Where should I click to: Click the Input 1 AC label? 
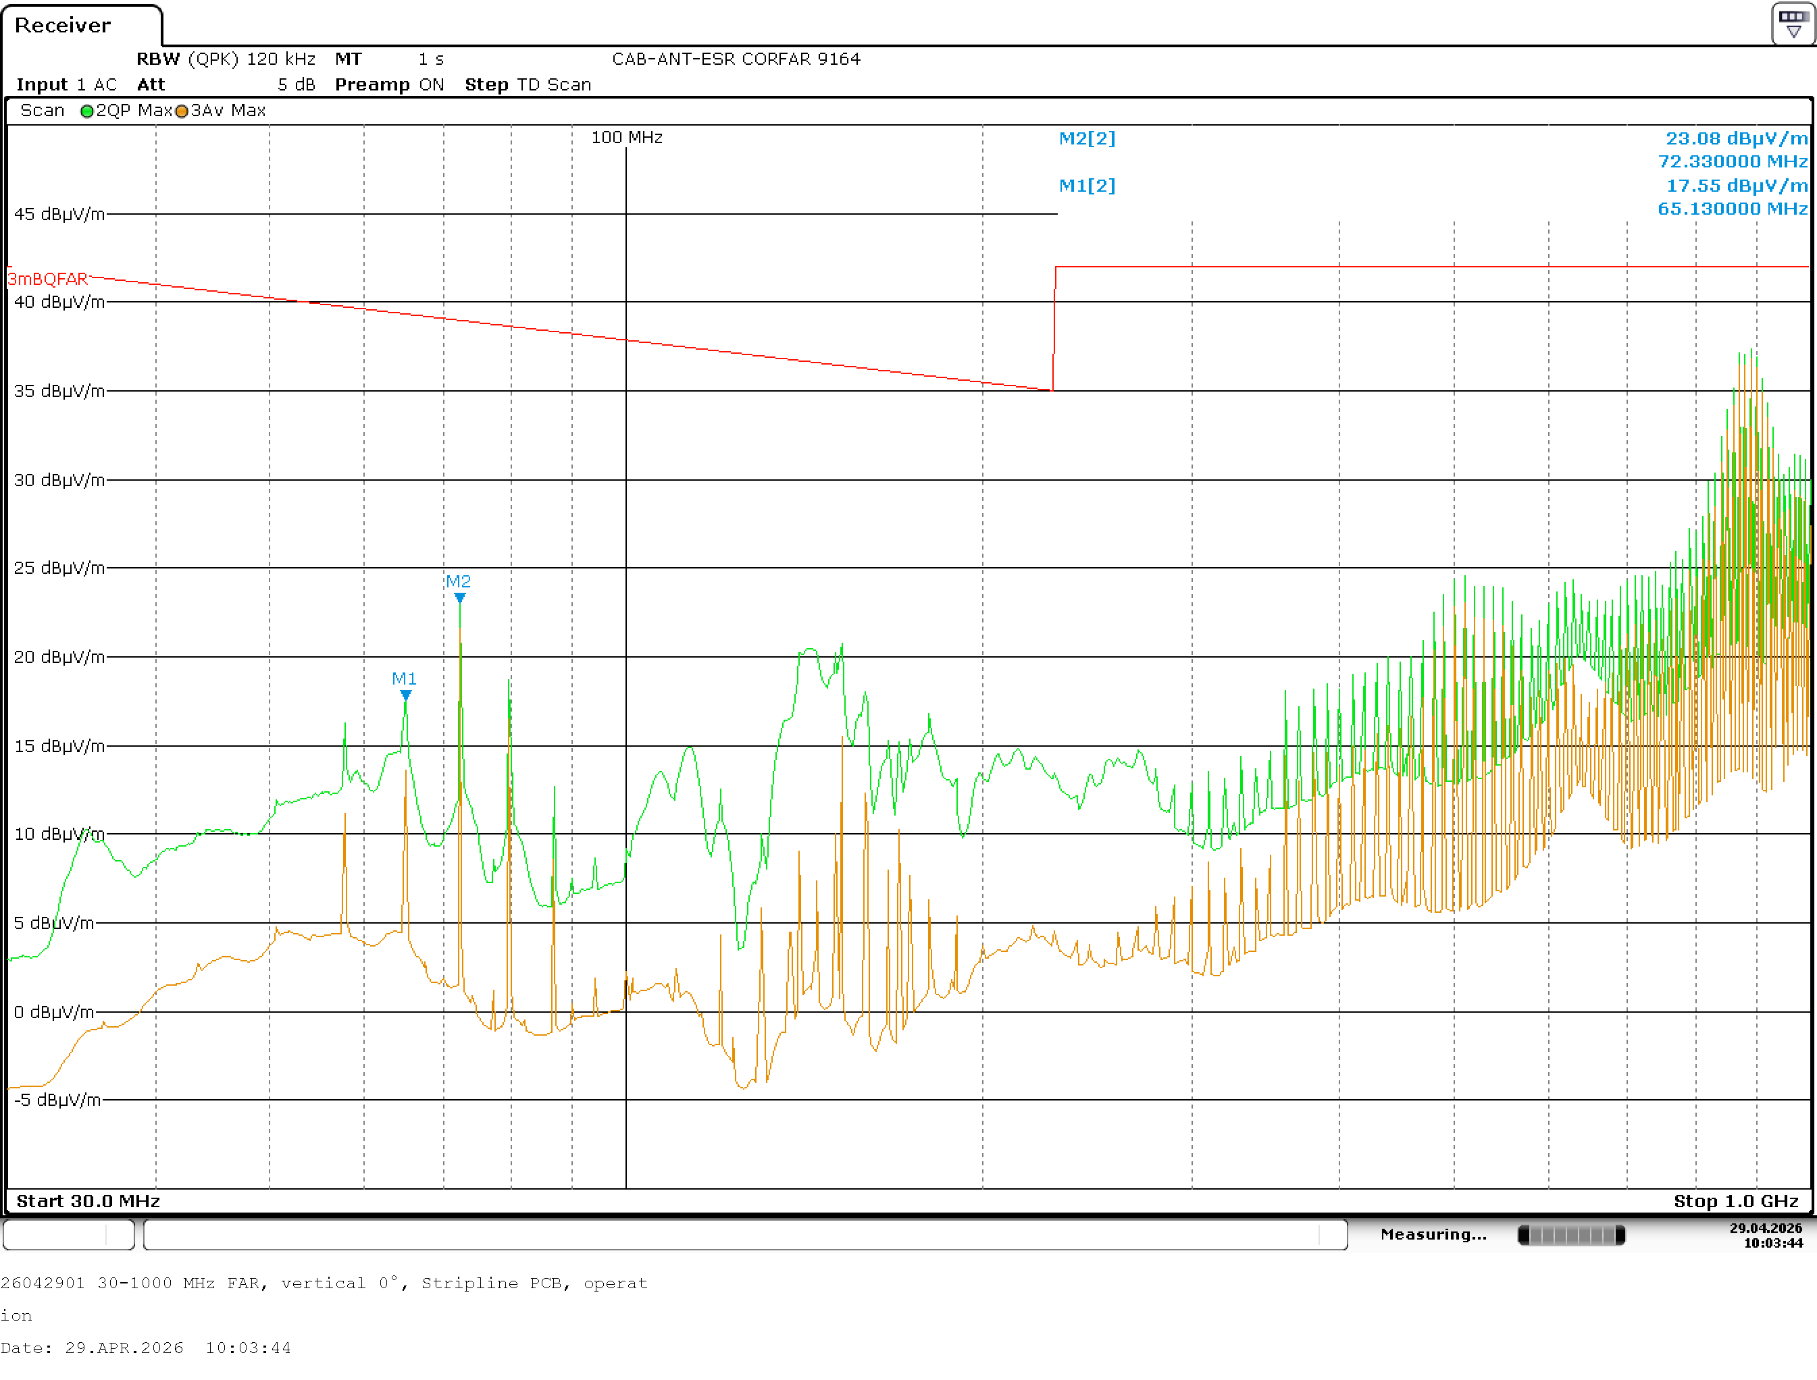coord(67,84)
